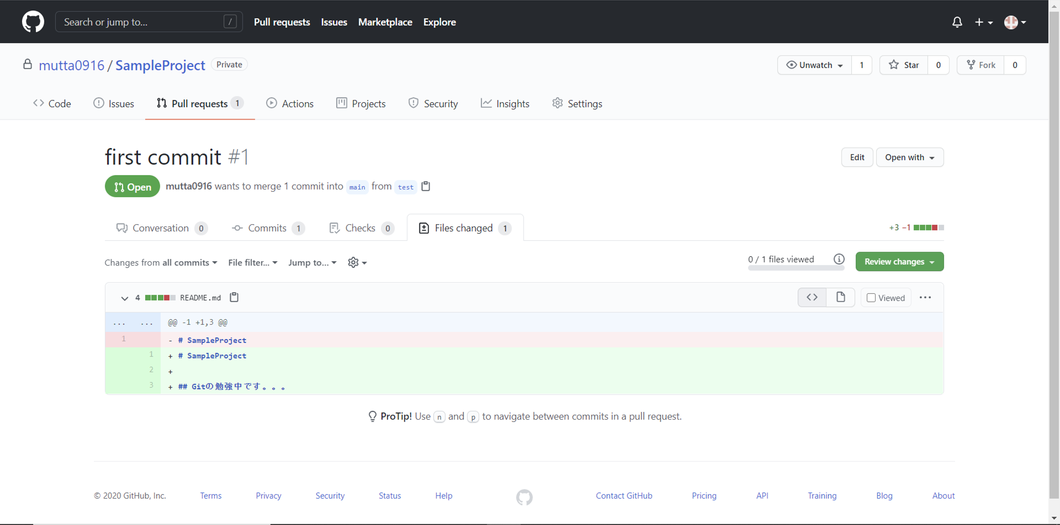This screenshot has width=1060, height=525.
Task: Open the plus create-new menu
Action: pyautogui.click(x=984, y=22)
